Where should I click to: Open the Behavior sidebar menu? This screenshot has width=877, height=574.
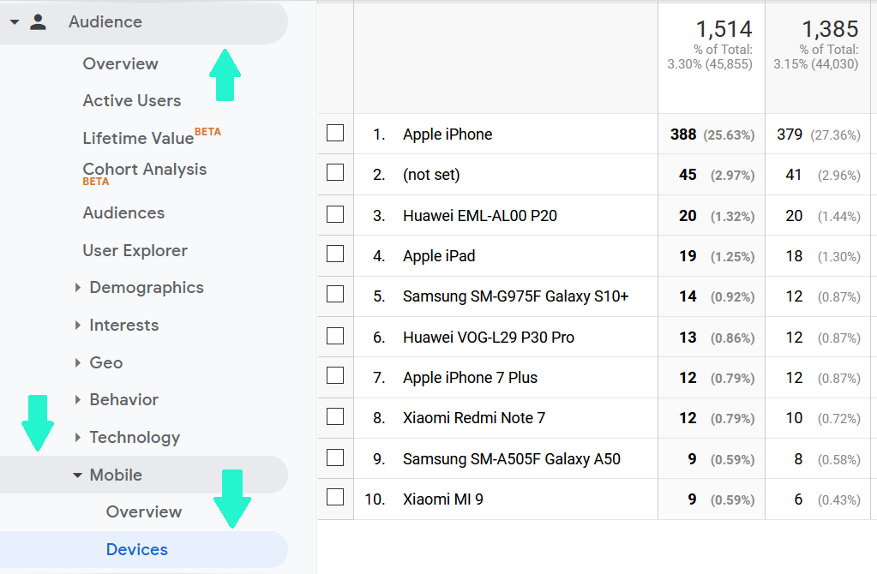click(x=123, y=399)
